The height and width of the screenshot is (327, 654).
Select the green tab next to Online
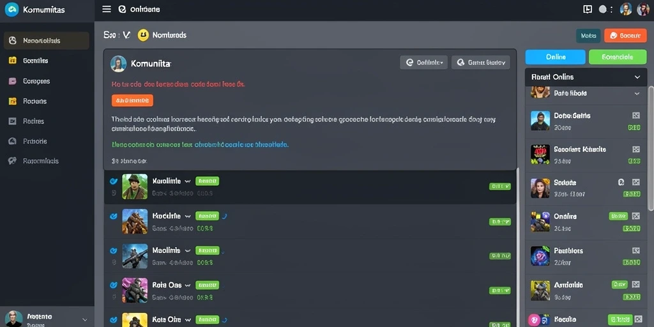[618, 57]
